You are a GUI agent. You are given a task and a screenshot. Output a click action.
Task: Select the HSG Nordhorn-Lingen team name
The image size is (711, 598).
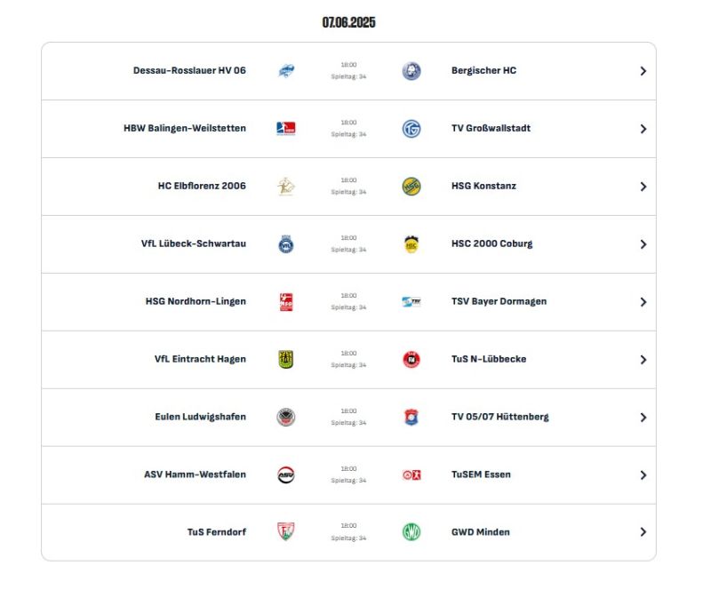coord(196,301)
